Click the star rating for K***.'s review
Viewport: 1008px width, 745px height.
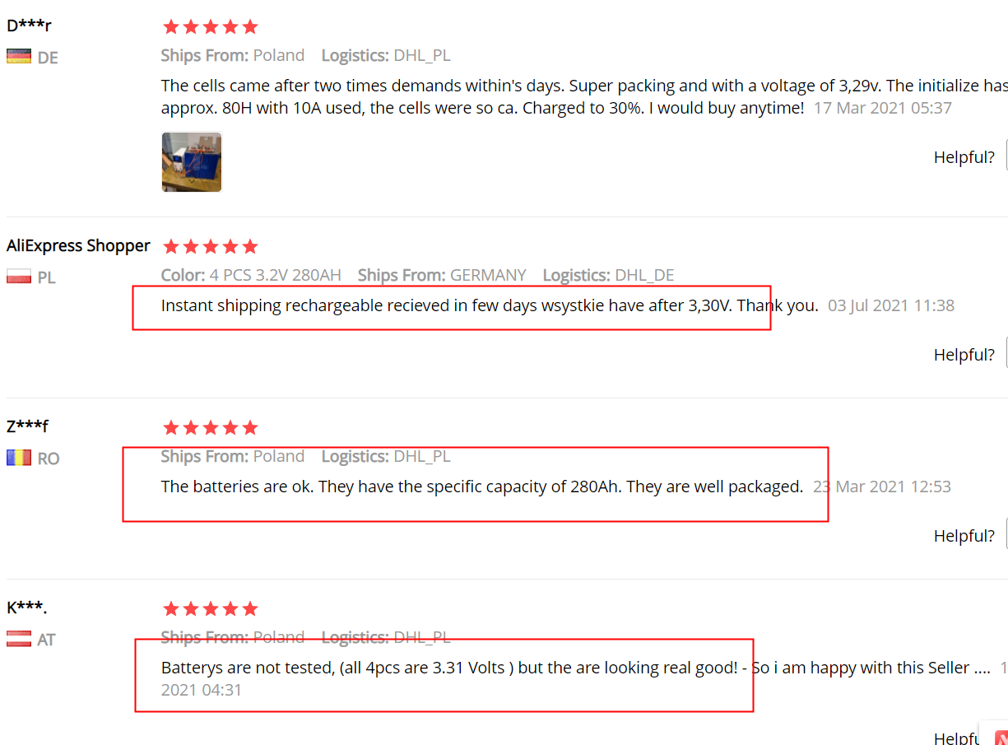pyautogui.click(x=211, y=608)
